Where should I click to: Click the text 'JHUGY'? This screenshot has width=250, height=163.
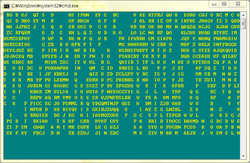(206, 21)
